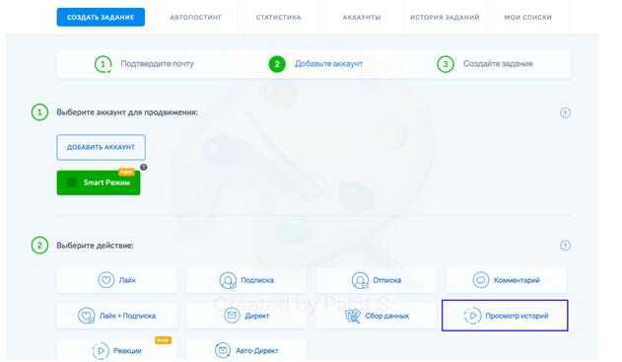
Task: Choose the Отписка user icon
Action: click(x=360, y=280)
